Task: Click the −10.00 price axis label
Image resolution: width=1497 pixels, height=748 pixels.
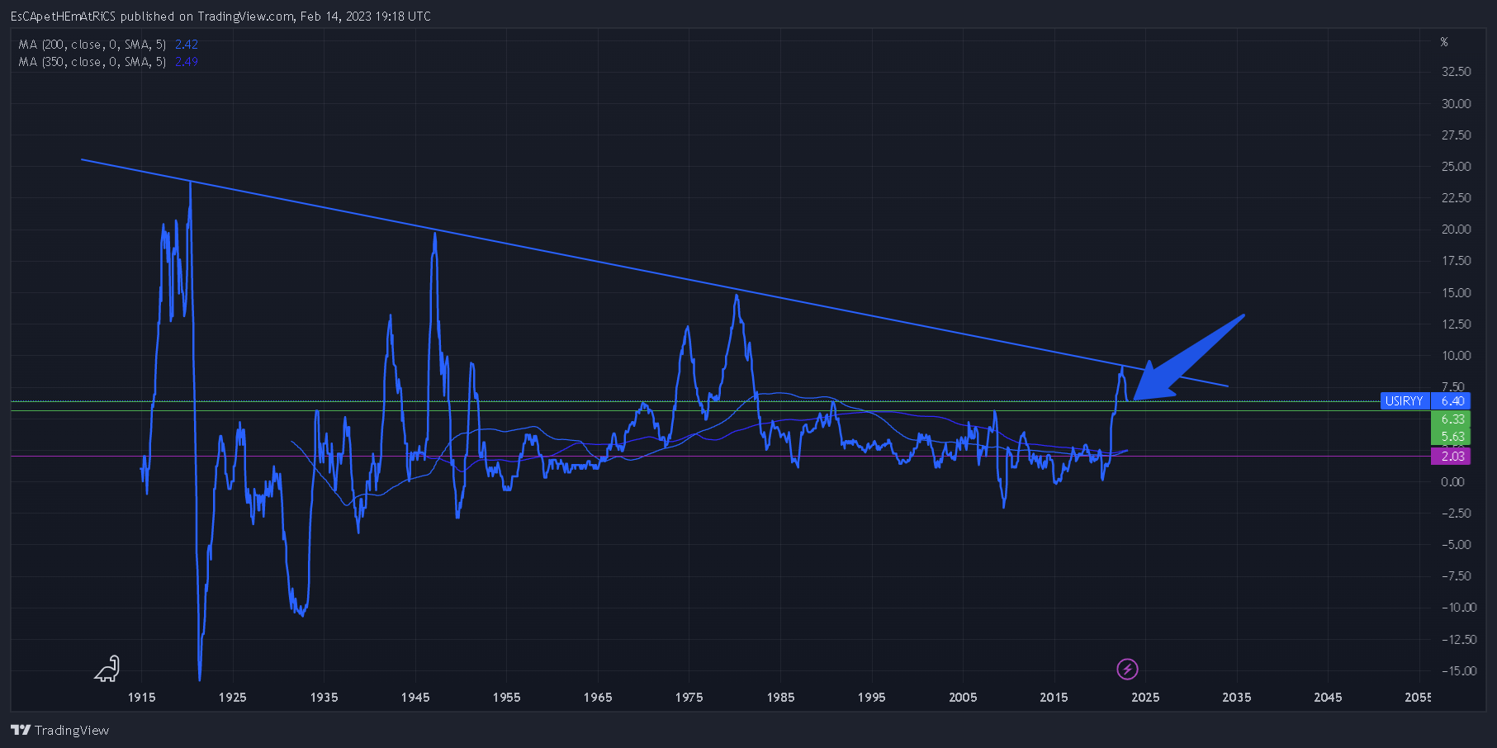Action: (1458, 607)
